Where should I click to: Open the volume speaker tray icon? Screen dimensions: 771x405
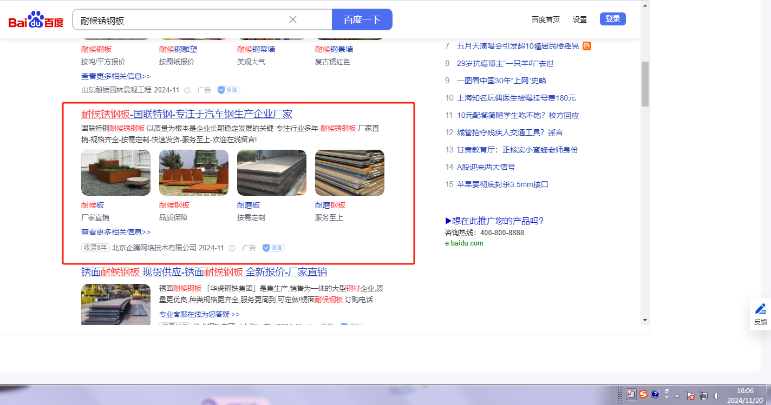tap(717, 395)
